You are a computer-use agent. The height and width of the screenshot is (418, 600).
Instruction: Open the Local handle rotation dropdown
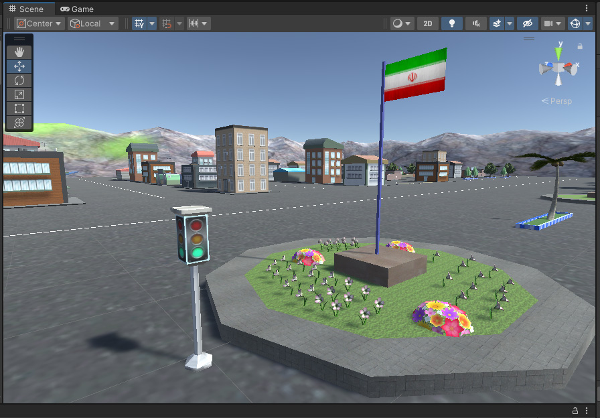tap(93, 23)
